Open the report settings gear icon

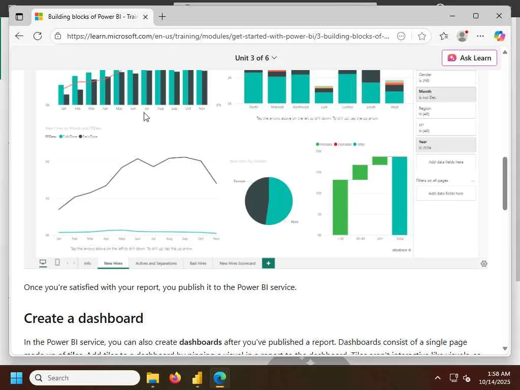(x=483, y=264)
